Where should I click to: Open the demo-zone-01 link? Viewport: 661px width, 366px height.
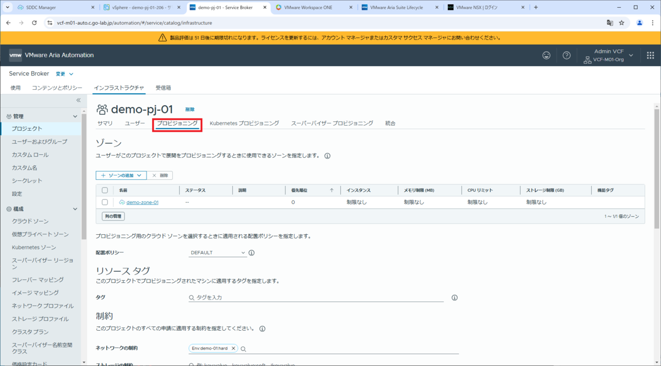pos(143,202)
